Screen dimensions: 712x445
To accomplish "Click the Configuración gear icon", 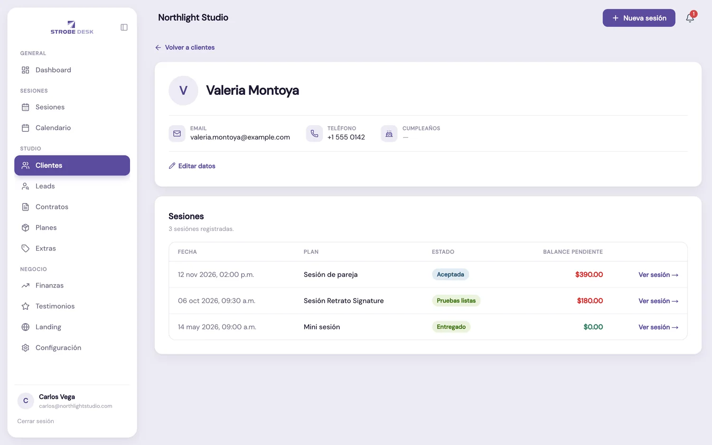I will (26, 348).
